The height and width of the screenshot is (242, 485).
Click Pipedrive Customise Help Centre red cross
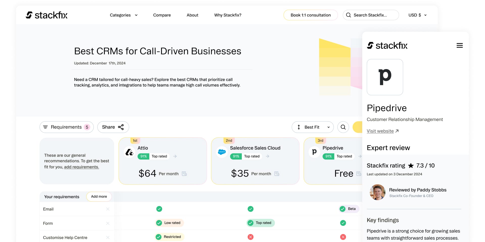pos(343,237)
